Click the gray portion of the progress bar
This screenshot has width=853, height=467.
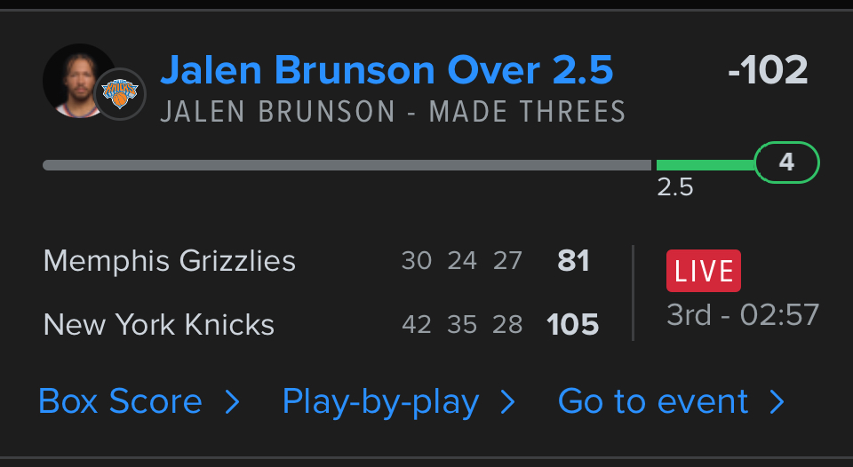(347, 165)
